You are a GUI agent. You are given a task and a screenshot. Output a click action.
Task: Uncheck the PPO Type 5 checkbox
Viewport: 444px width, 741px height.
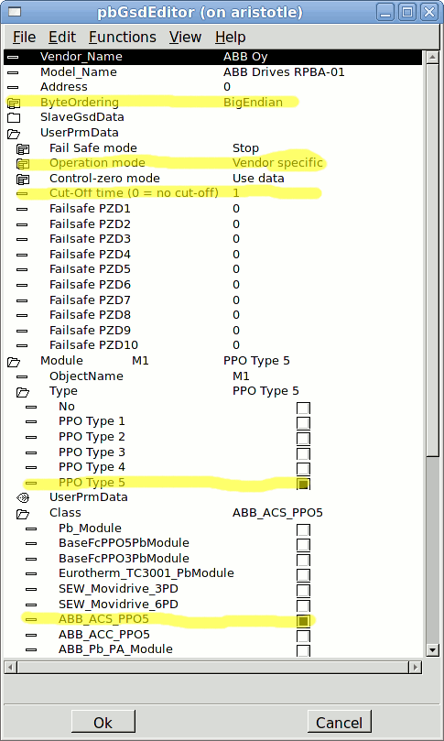[x=303, y=484]
